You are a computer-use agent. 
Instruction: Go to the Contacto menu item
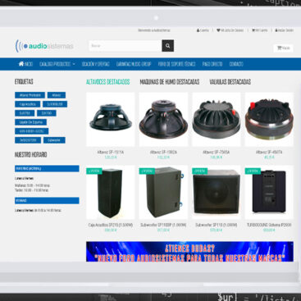coord(236,64)
